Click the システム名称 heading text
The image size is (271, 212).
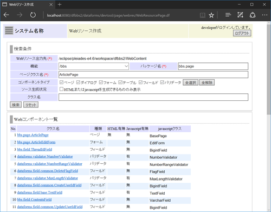point(29,31)
